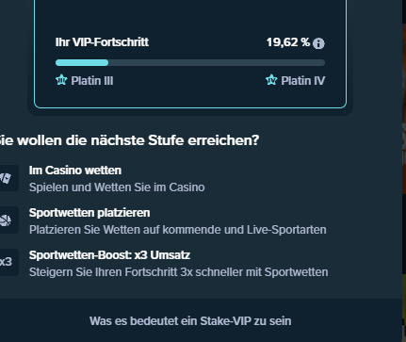This screenshot has height=342, width=406.
Task: Click 'Ihr VIP-Fortschritt' label
Action: 102,42
